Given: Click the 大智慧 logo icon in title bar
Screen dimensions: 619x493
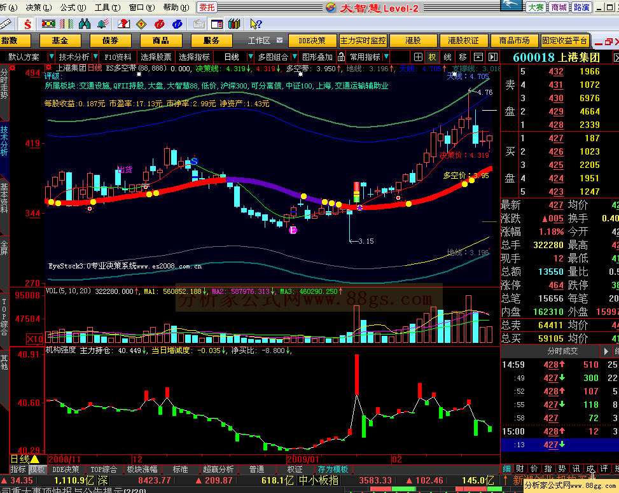Looking at the screenshot, I should click(331, 8).
